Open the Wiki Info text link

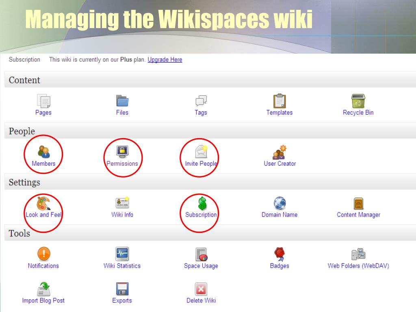click(x=122, y=214)
